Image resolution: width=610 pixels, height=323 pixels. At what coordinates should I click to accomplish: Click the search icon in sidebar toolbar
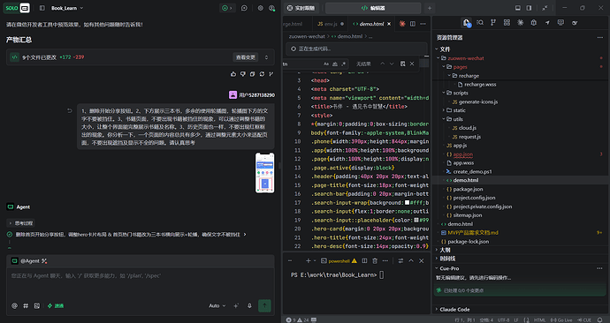pos(480,23)
